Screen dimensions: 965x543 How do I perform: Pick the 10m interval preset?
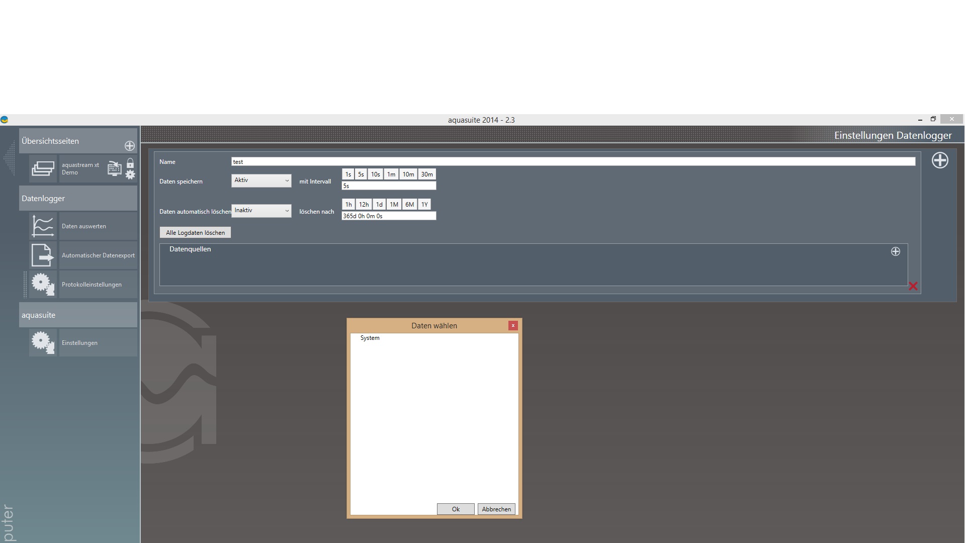tap(408, 174)
